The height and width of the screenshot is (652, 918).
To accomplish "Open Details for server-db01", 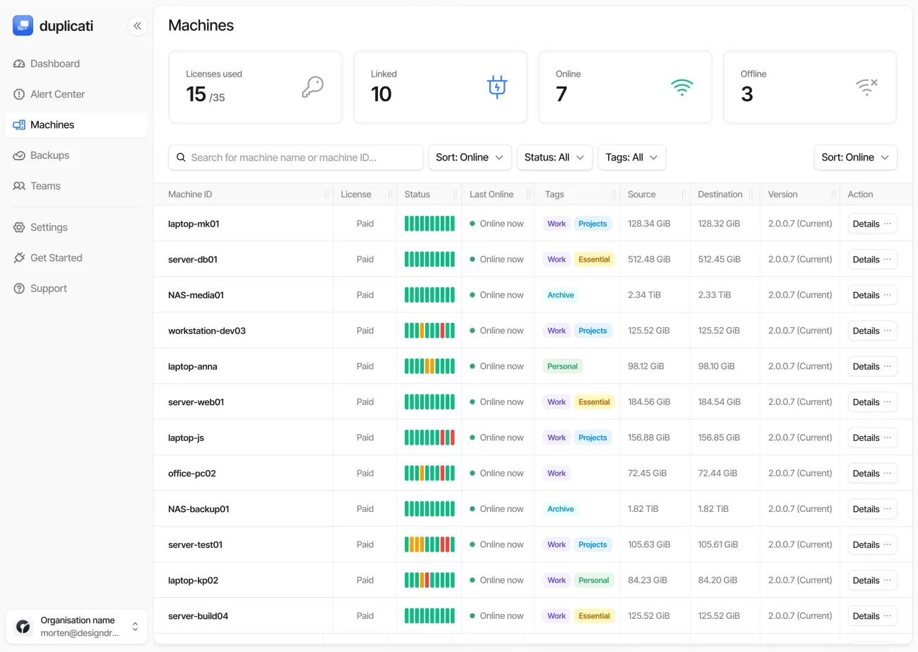I will [867, 259].
